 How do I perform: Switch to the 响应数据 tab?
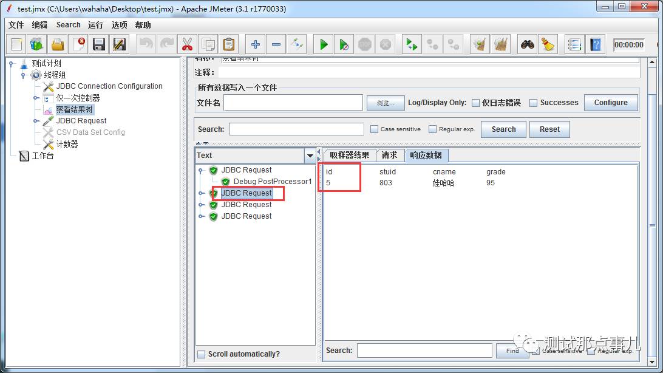(426, 155)
